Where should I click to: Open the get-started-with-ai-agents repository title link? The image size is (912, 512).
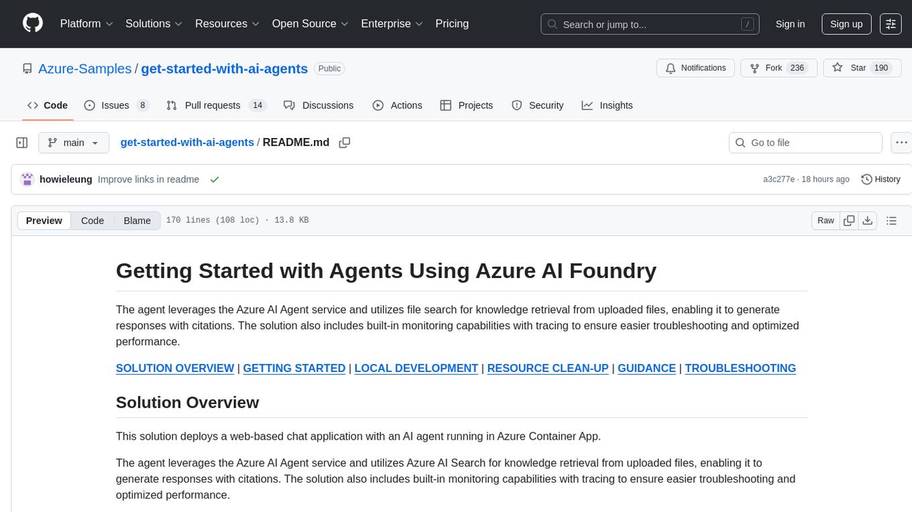(x=225, y=68)
